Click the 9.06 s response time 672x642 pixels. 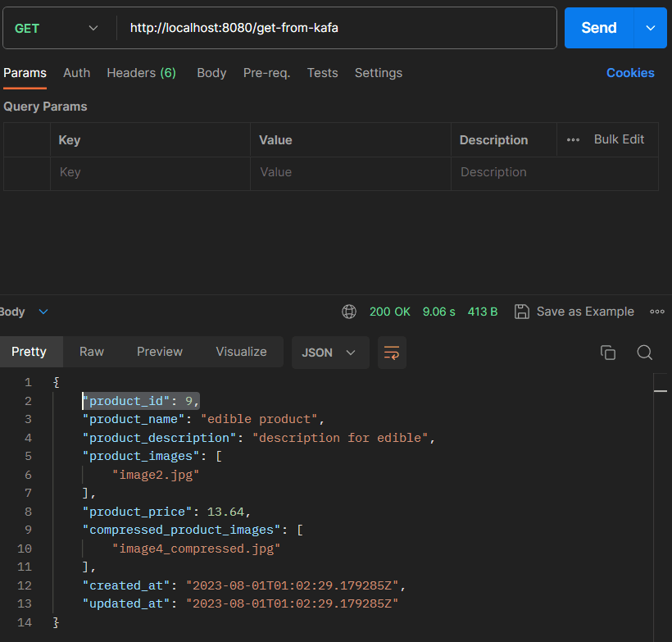pyautogui.click(x=439, y=312)
